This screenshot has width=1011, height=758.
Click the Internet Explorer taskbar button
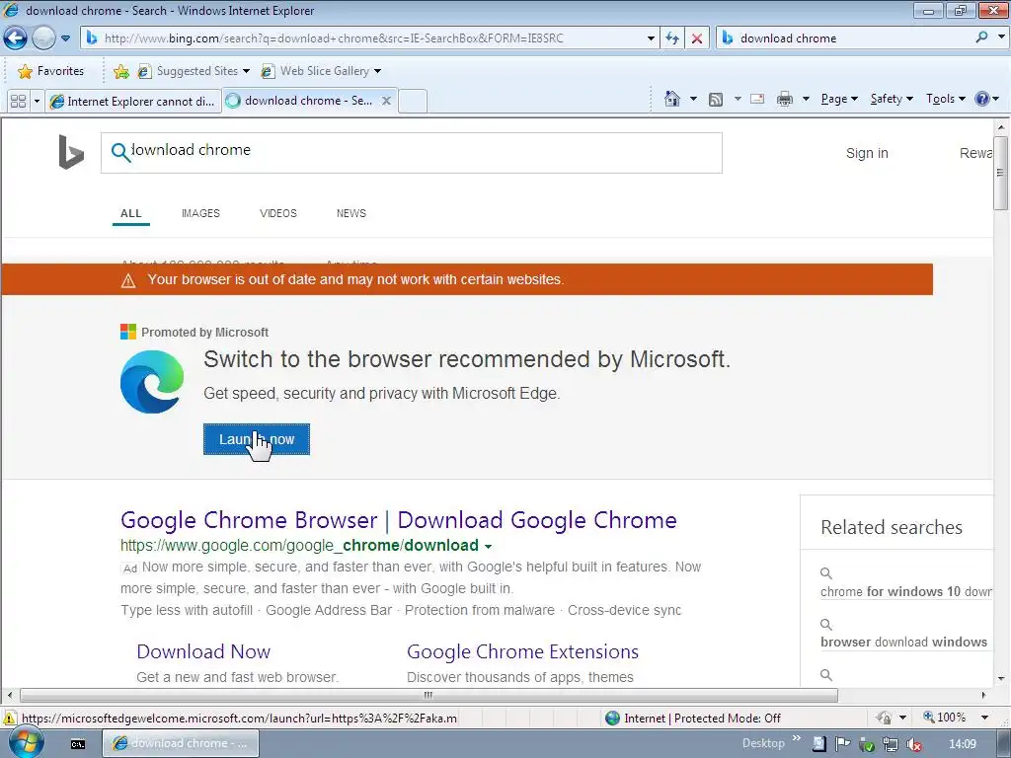[182, 743]
